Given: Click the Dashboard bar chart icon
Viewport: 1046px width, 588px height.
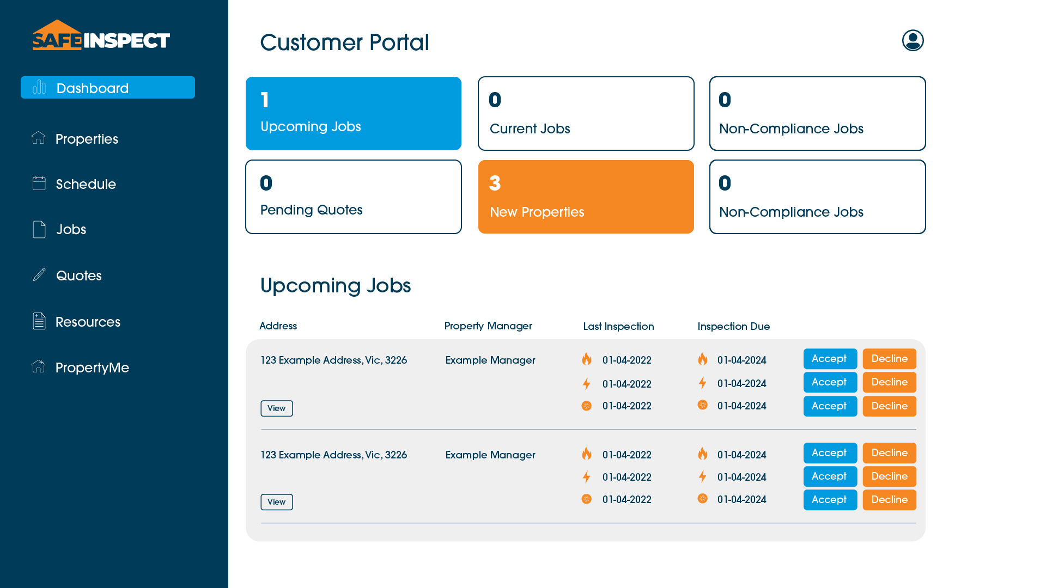Looking at the screenshot, I should (39, 87).
